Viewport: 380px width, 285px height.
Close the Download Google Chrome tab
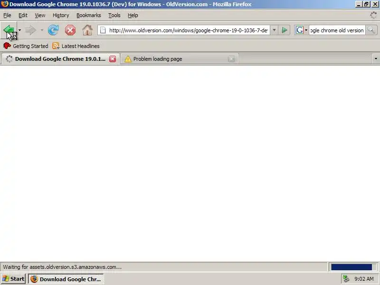tap(113, 59)
